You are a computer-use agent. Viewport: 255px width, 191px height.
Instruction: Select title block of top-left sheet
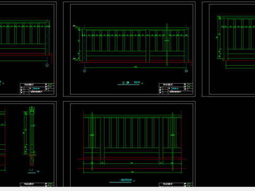37,89
